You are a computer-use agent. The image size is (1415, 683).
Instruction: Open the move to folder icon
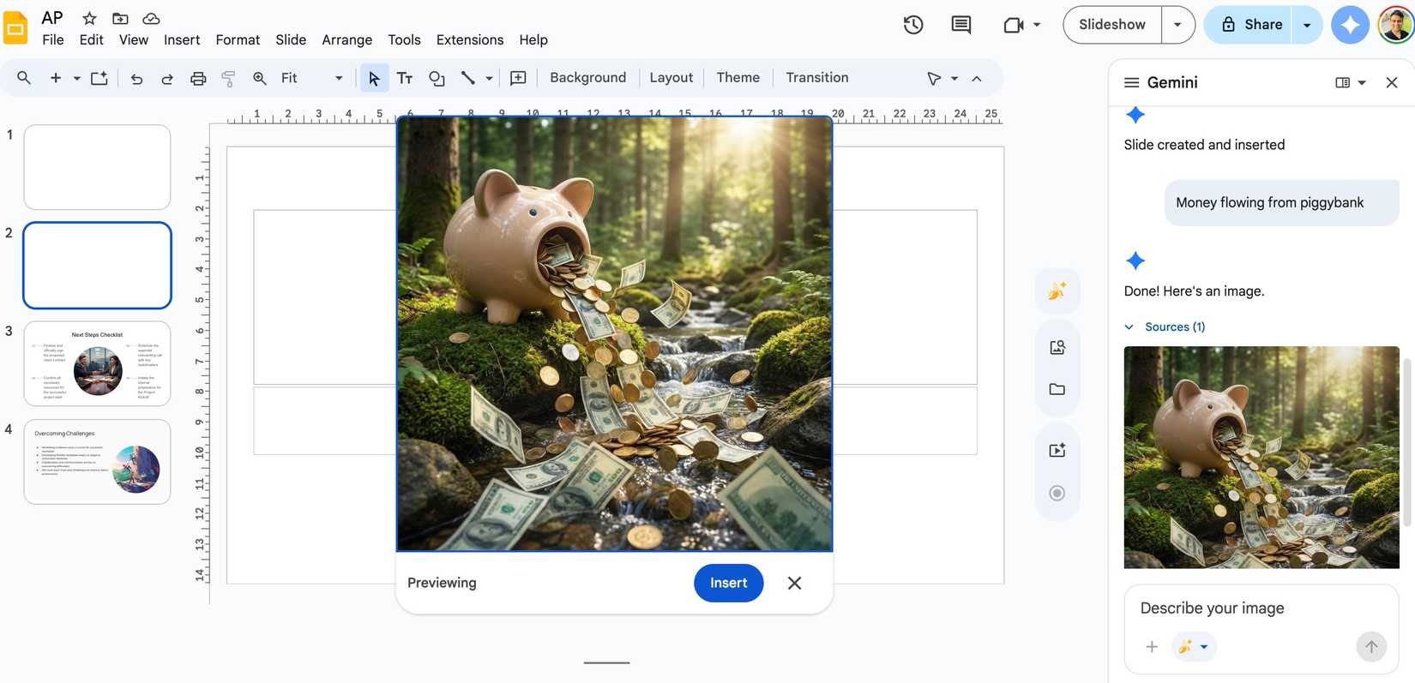coord(120,18)
